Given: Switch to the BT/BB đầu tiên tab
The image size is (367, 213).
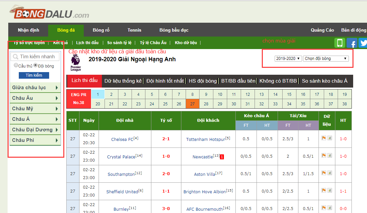Looking at the screenshot, I should pos(238,81).
